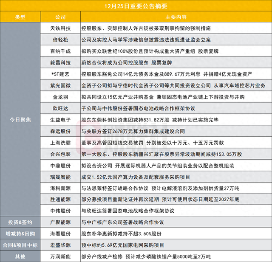Click company name 上海洗霸
Viewport: 272px width, 262px height.
point(60,143)
